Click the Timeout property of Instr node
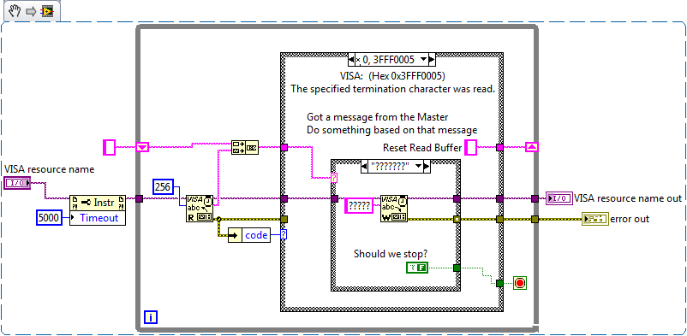Viewport: 687px width, 336px height. (x=98, y=218)
